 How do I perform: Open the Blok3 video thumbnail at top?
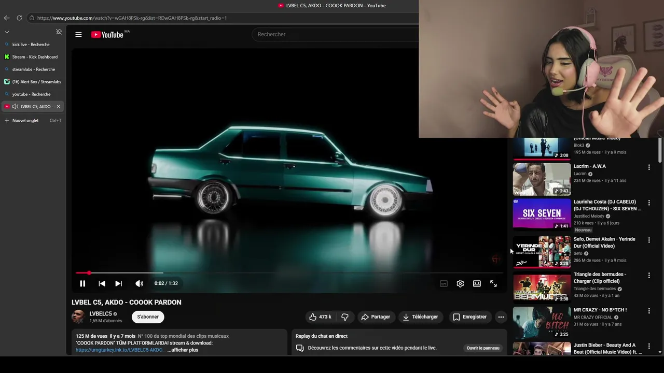pyautogui.click(x=542, y=148)
